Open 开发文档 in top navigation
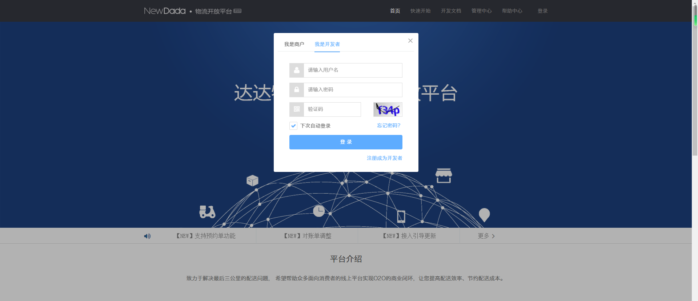The image size is (698, 301). click(451, 11)
